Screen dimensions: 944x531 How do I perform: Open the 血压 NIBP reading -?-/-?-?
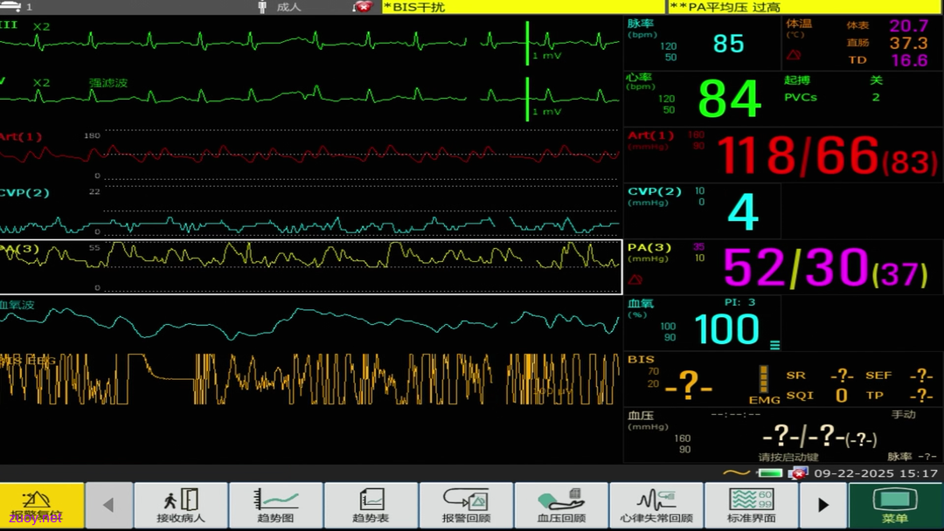(x=819, y=436)
